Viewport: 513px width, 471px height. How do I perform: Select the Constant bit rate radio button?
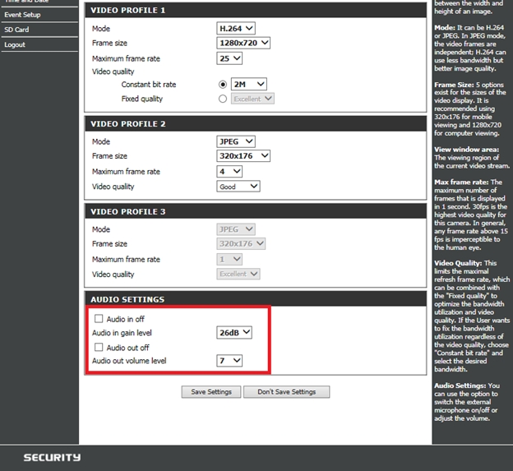coord(222,85)
